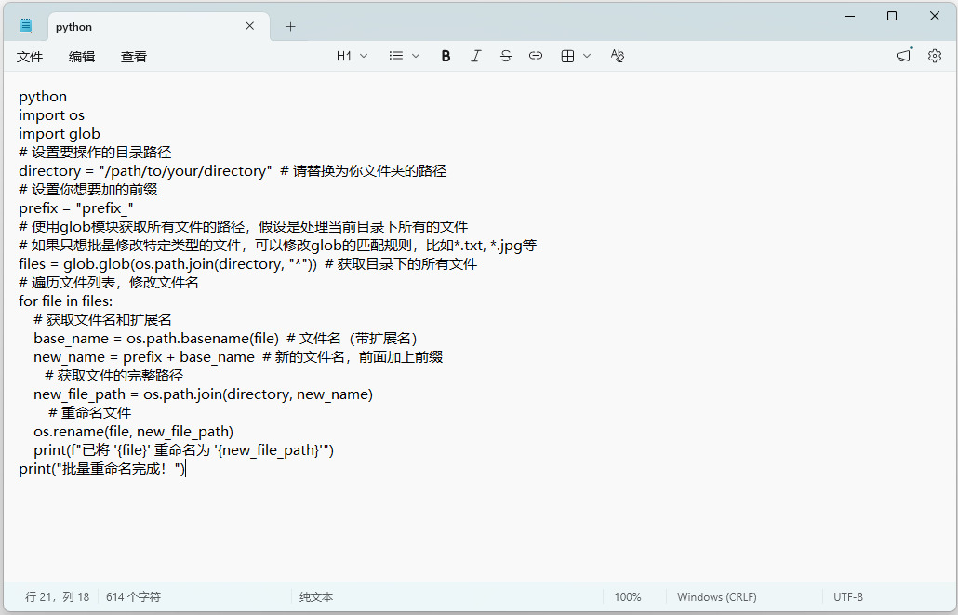Insert a hyperlink
The height and width of the screenshot is (615, 958).
pyautogui.click(x=536, y=56)
